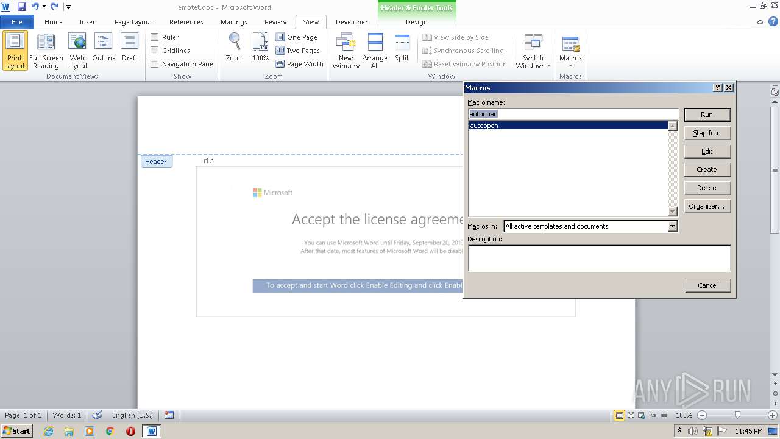This screenshot has width=780, height=439.
Task: Arrange All open windows
Action: point(375,51)
